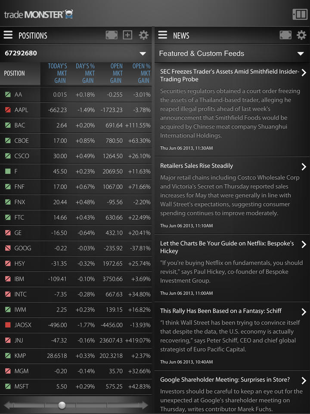Click the horizontal column slider knob

pos(62,405)
